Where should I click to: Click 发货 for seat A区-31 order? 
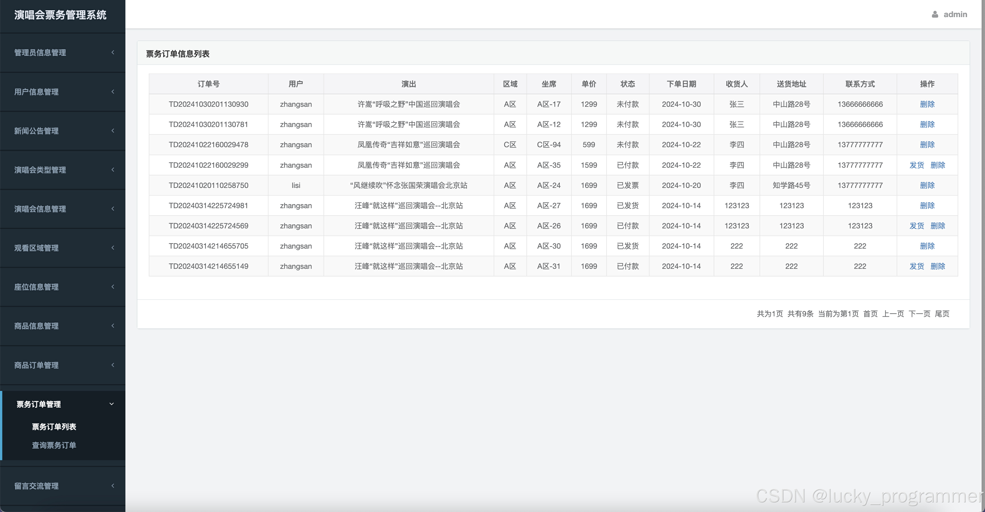coord(917,266)
